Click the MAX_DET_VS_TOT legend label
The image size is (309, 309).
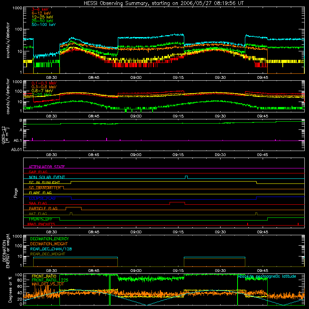pyautogui.click(x=48, y=284)
